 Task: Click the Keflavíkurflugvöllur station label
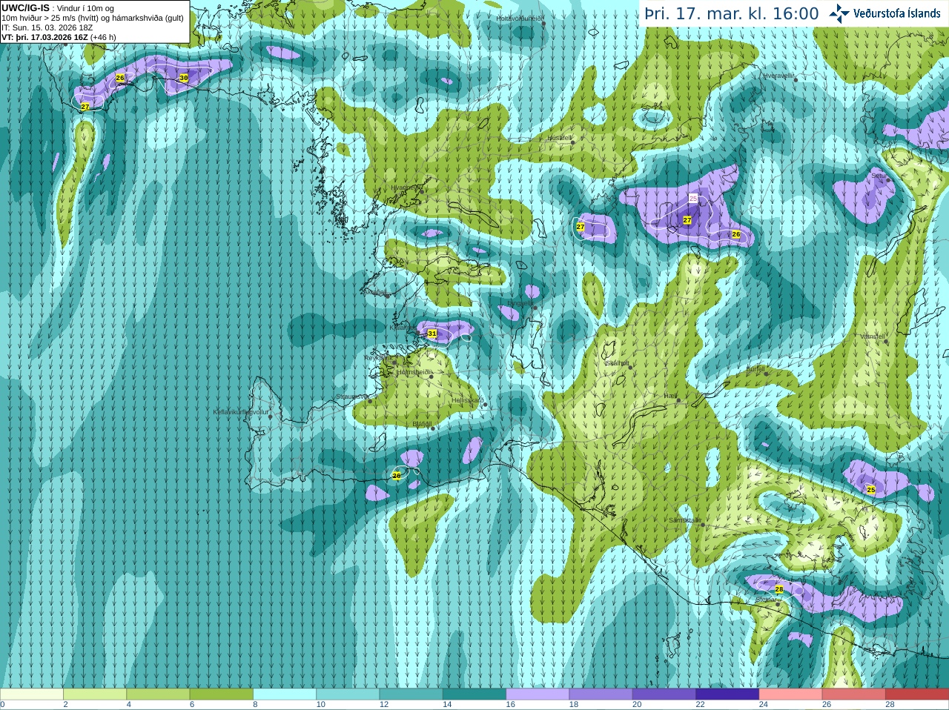[x=241, y=412]
